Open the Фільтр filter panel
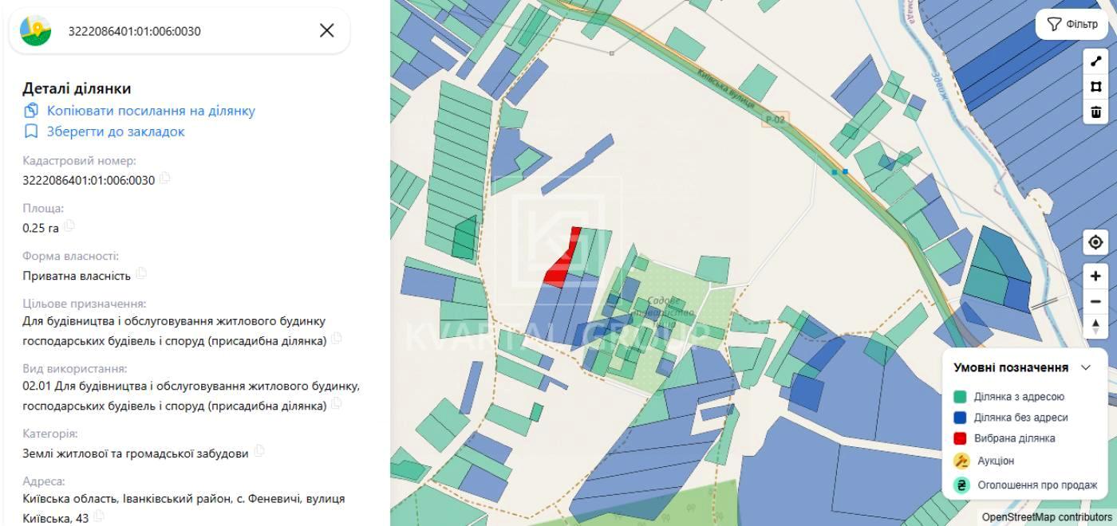 (x=1072, y=25)
